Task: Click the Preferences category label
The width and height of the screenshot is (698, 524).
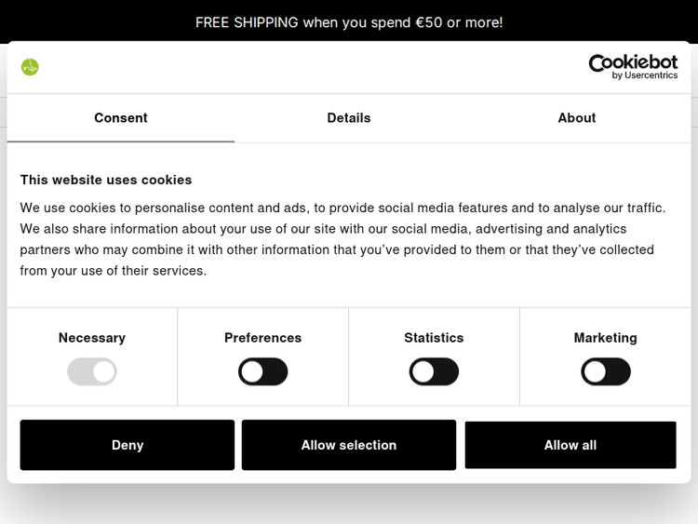Action: click(x=263, y=338)
